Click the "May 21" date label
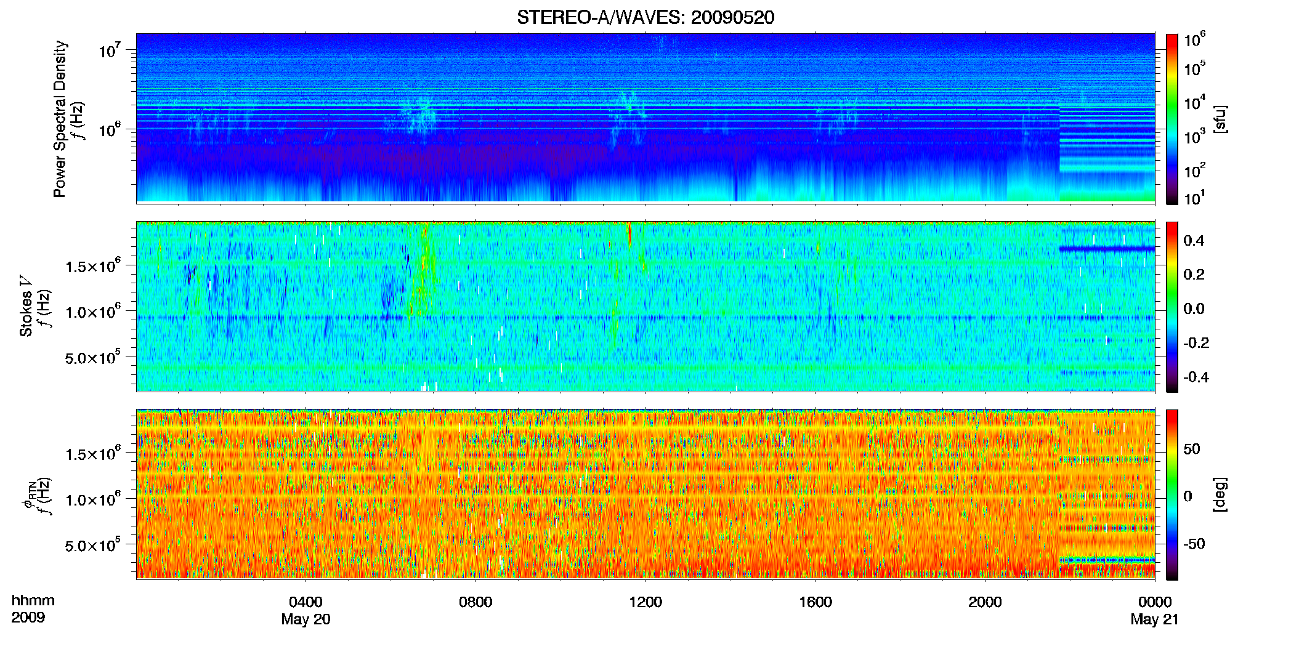The image size is (1291, 665). coord(1154,619)
